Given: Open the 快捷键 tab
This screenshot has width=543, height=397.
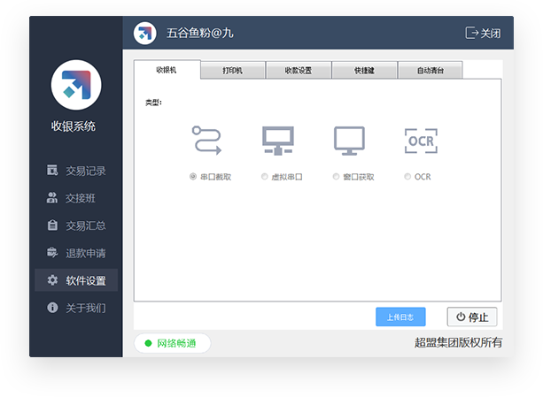Looking at the screenshot, I should pyautogui.click(x=364, y=71).
